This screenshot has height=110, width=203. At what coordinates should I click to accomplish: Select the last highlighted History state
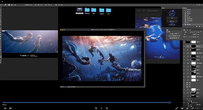click(193, 24)
